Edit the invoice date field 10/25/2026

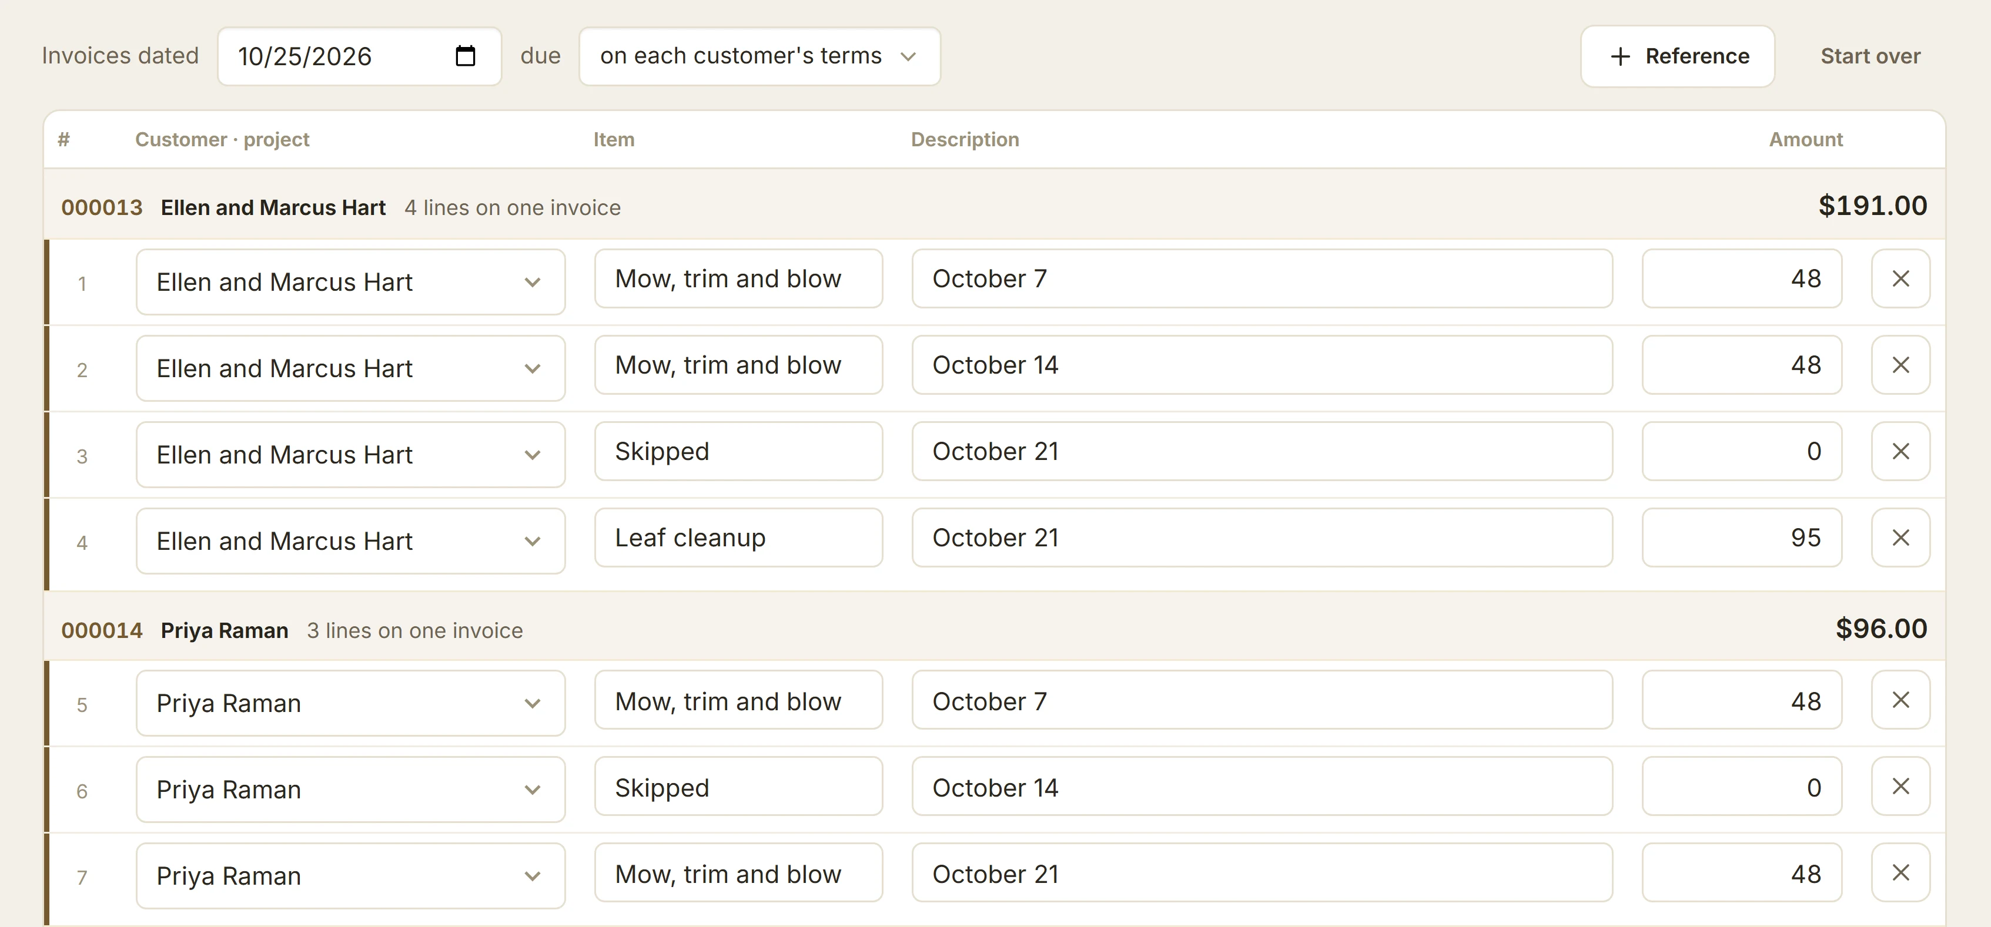tap(359, 56)
